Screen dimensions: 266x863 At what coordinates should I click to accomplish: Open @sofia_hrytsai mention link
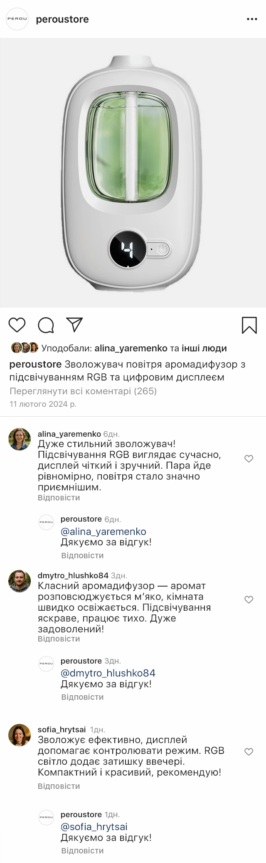point(94,827)
